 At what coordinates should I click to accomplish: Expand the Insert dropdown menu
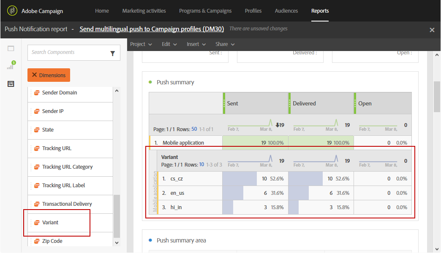pos(196,44)
